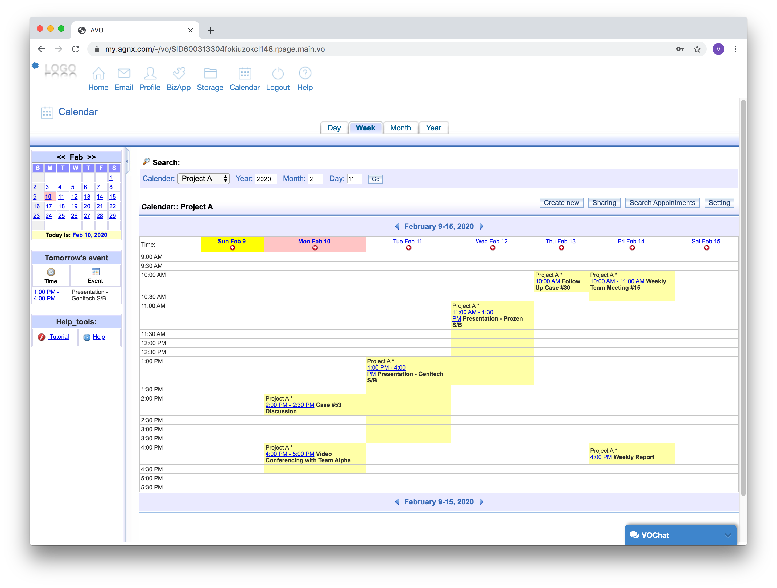Click the Logout power icon
777x588 pixels.
pyautogui.click(x=278, y=73)
